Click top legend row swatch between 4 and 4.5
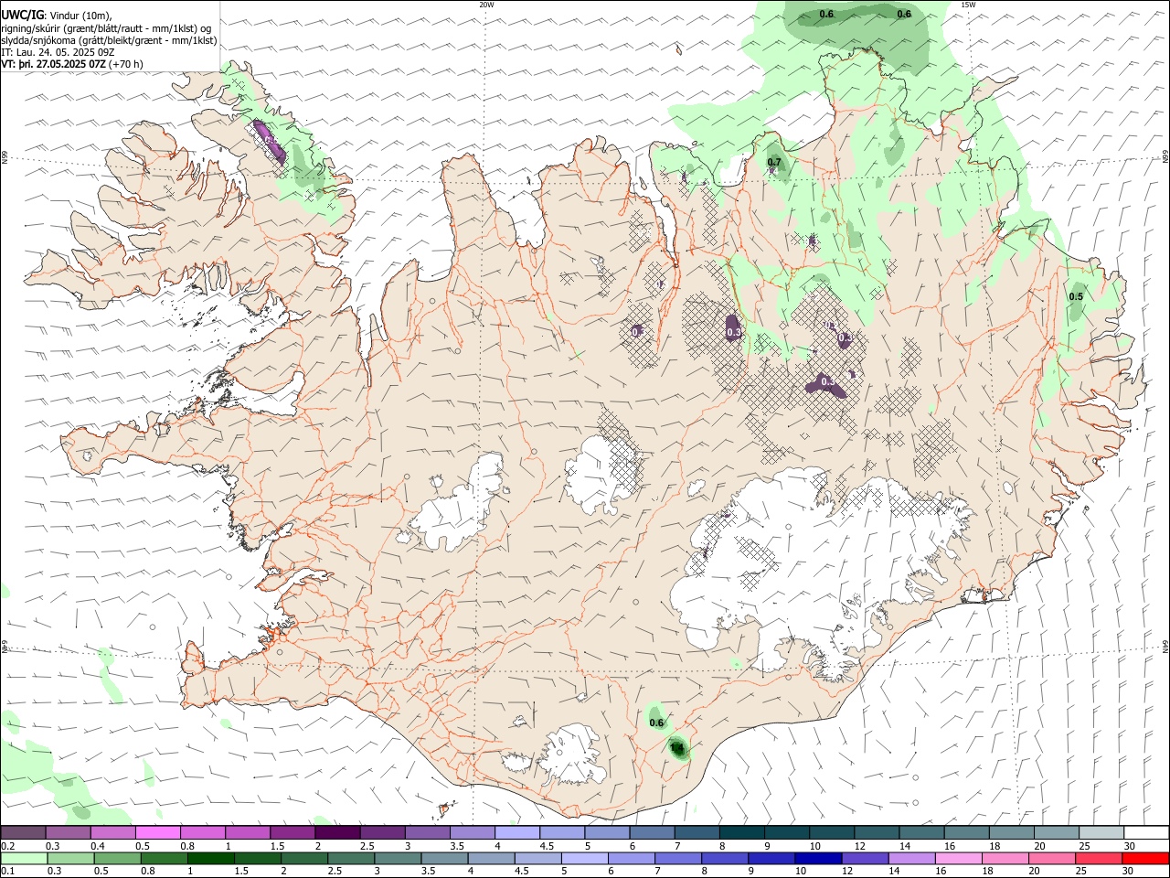1170x878 pixels. pos(518,832)
